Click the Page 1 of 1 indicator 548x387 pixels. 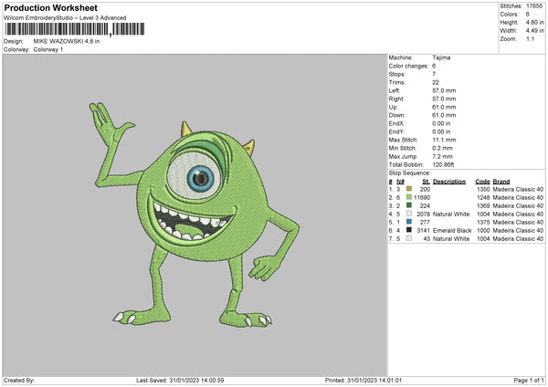point(529,380)
